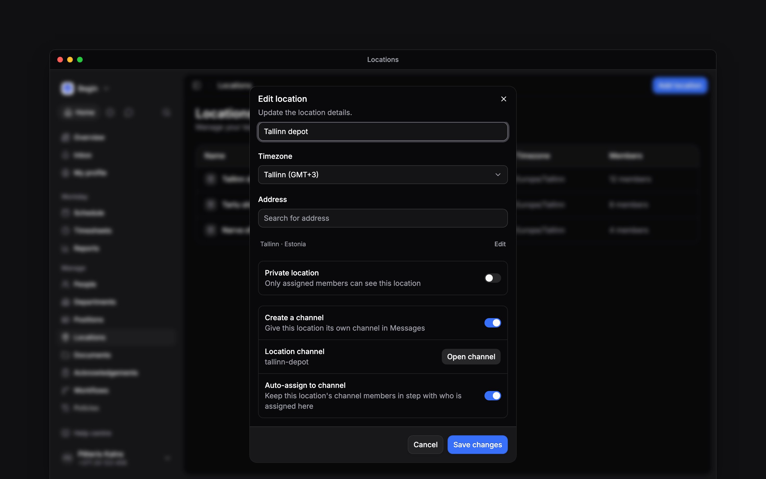Image resolution: width=766 pixels, height=479 pixels.
Task: Close the Edit location dialog
Action: [x=503, y=99]
